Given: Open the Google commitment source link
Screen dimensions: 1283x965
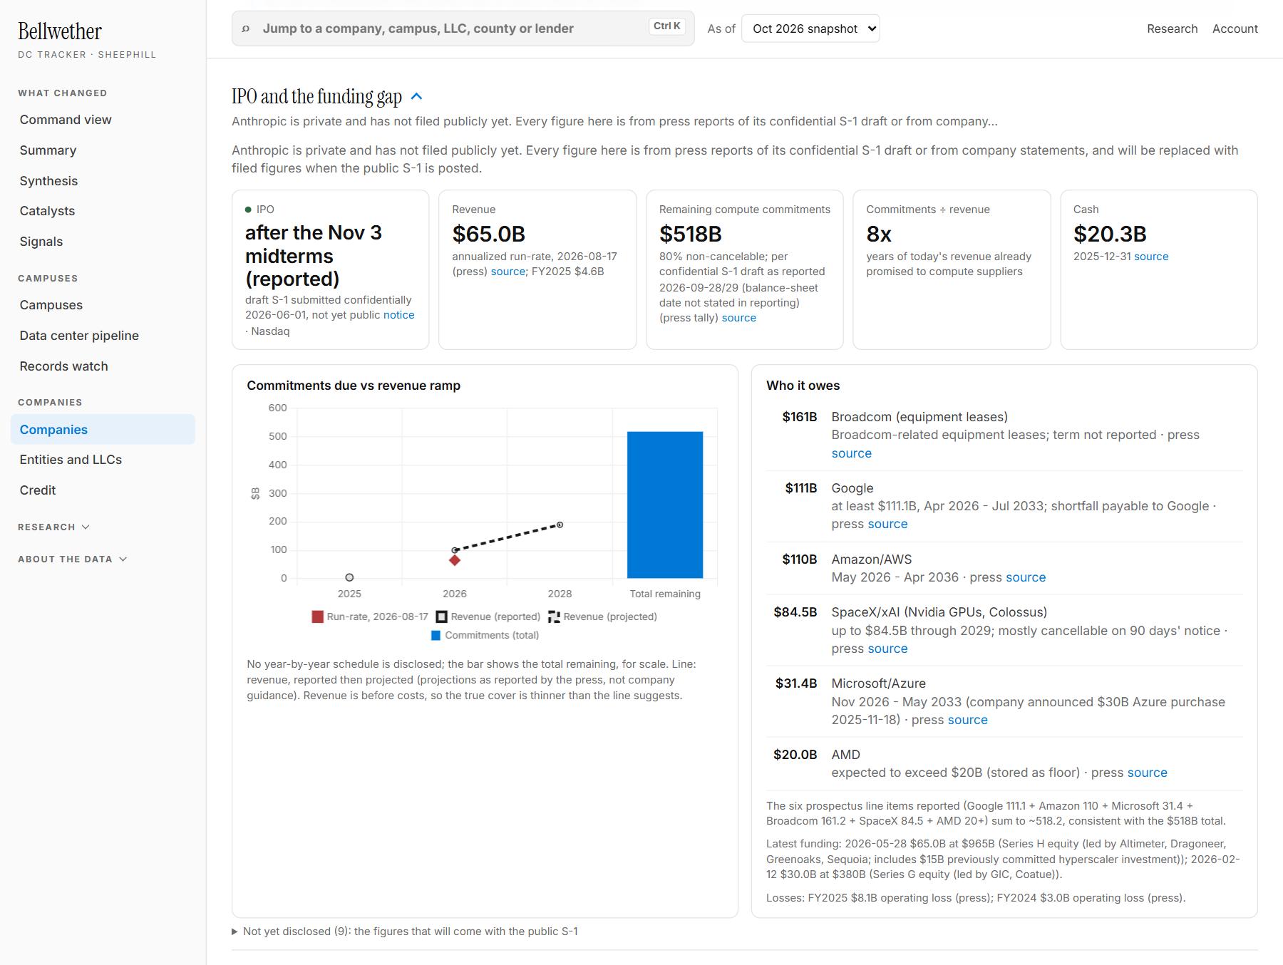Looking at the screenshot, I should coord(887,524).
